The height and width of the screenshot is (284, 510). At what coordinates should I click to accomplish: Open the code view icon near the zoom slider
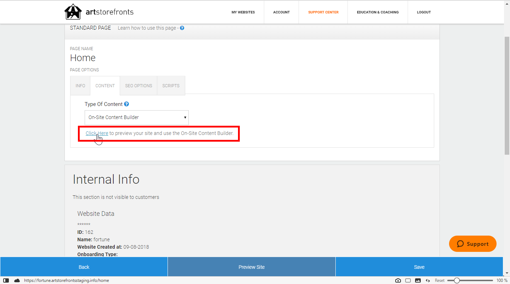[428, 280]
